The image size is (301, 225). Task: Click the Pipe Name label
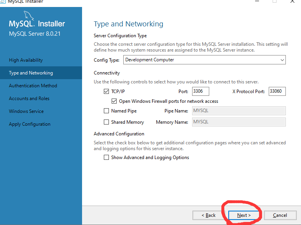176,111
